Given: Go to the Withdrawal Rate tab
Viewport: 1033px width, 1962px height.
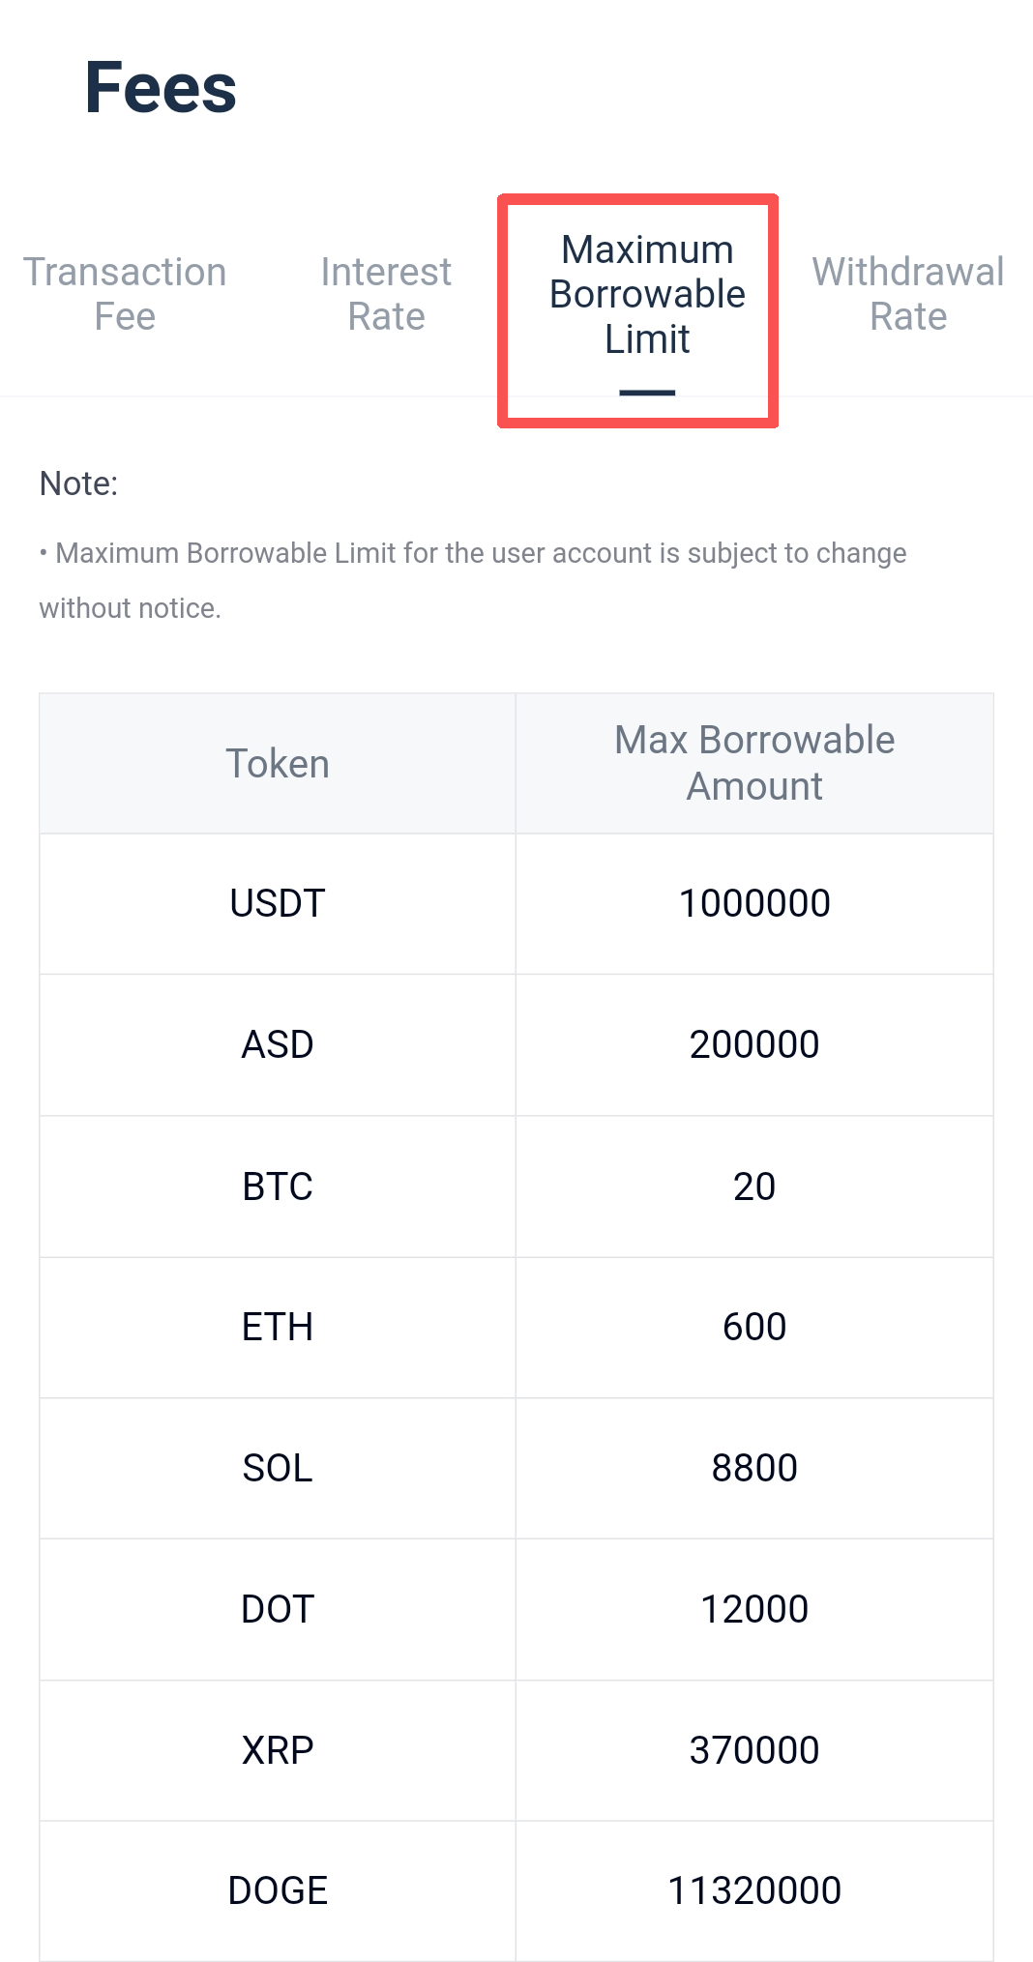Looking at the screenshot, I should point(907,294).
